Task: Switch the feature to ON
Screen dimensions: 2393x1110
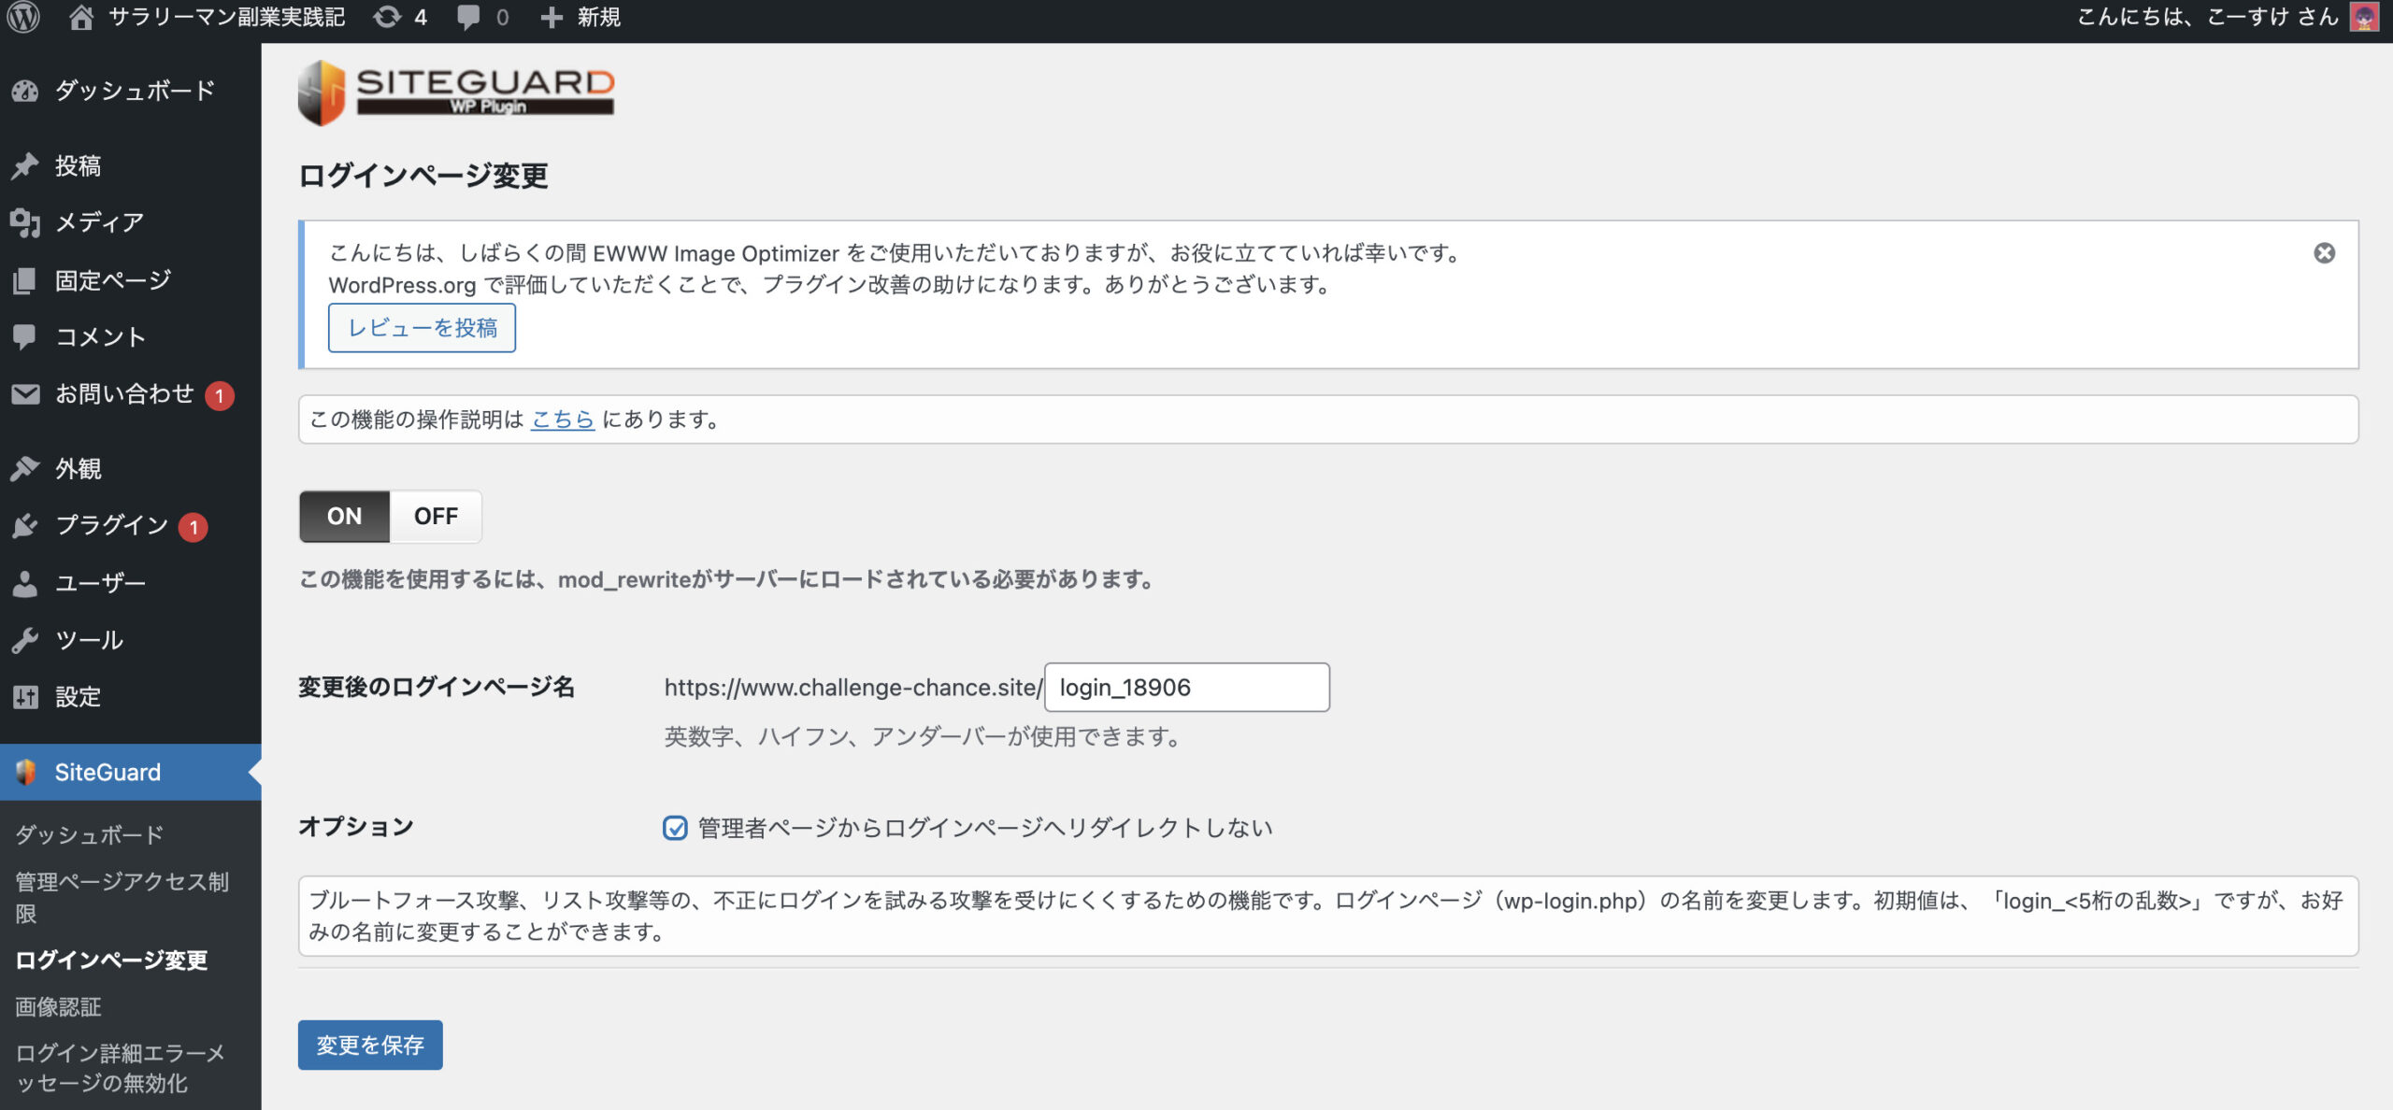Action: tap(344, 517)
